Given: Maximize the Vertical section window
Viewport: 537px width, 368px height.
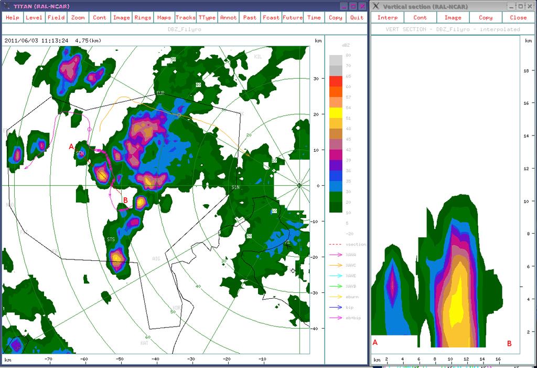Looking at the screenshot, I should [x=520, y=6].
